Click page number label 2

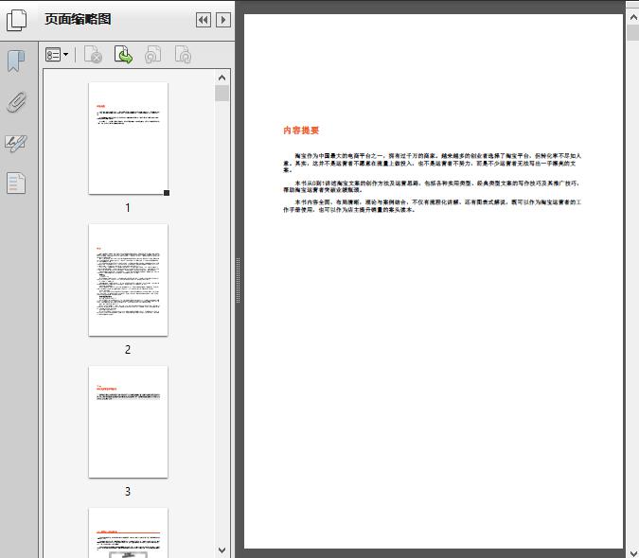point(128,350)
